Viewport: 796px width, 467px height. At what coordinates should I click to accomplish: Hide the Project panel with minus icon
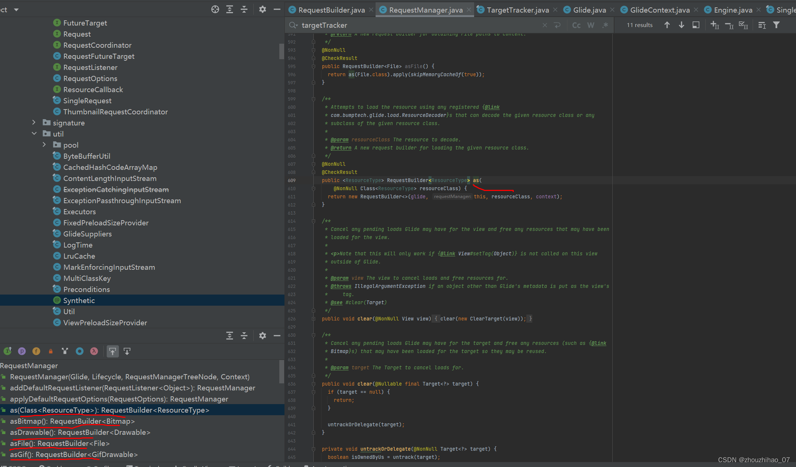pos(277,9)
